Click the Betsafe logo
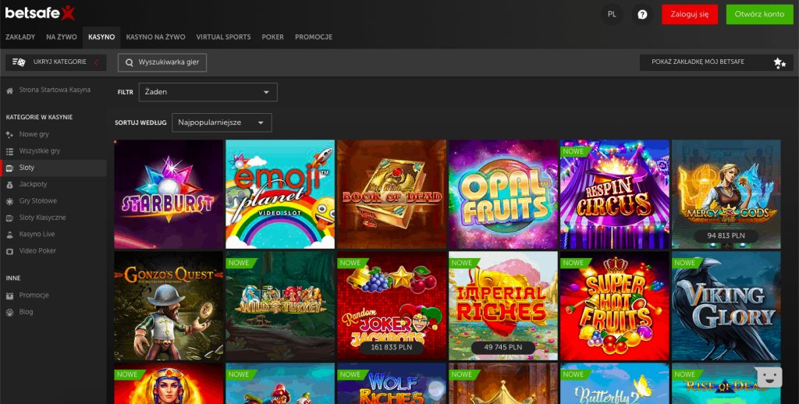This screenshot has width=799, height=404. (x=41, y=12)
